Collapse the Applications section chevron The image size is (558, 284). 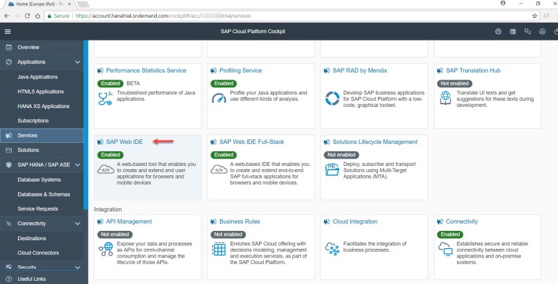[x=78, y=62]
